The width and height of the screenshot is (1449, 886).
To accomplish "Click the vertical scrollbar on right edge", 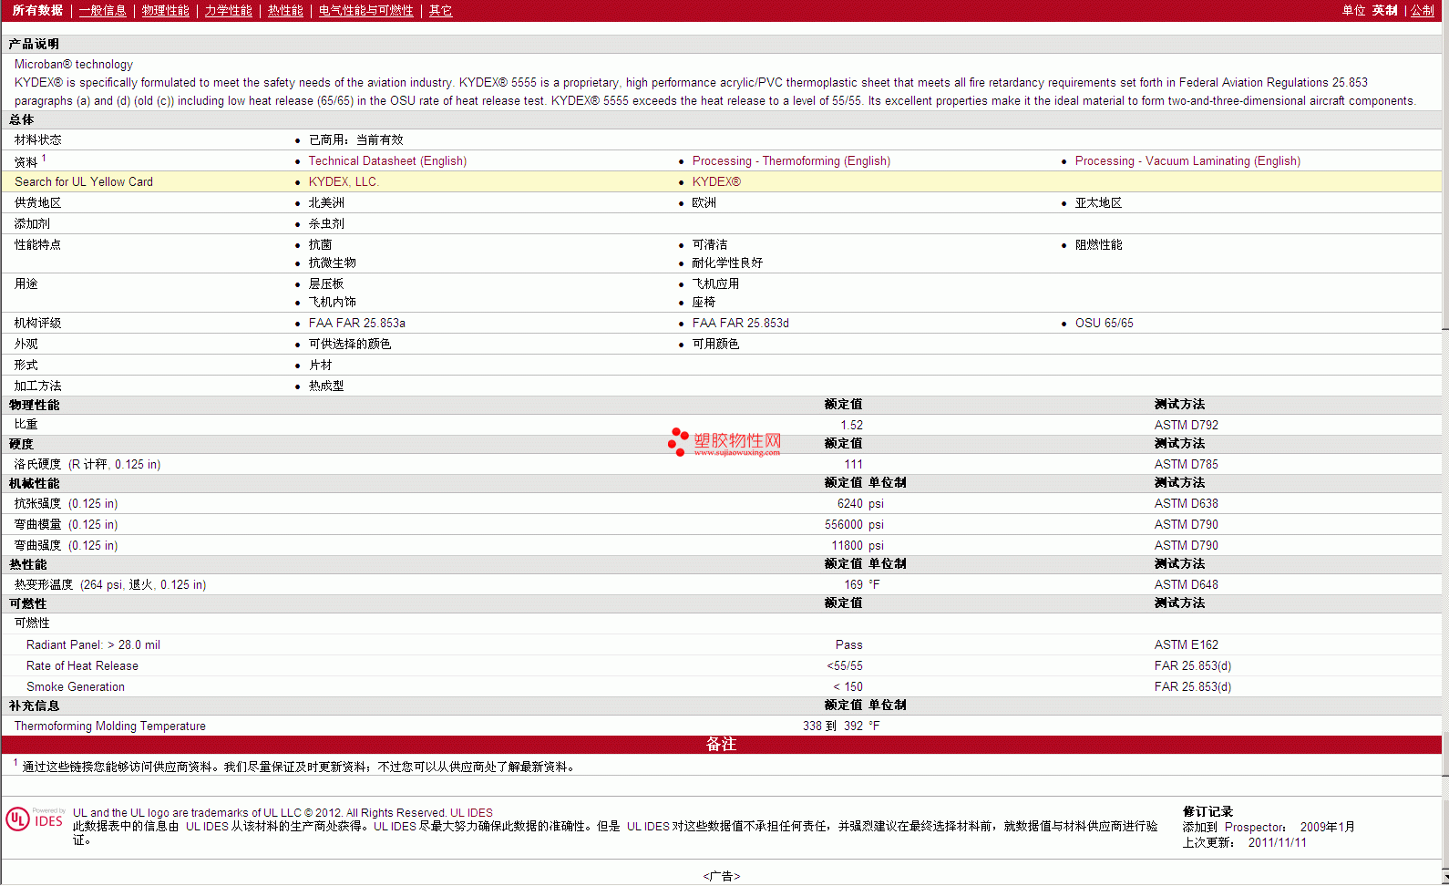I will pyautogui.click(x=1445, y=443).
